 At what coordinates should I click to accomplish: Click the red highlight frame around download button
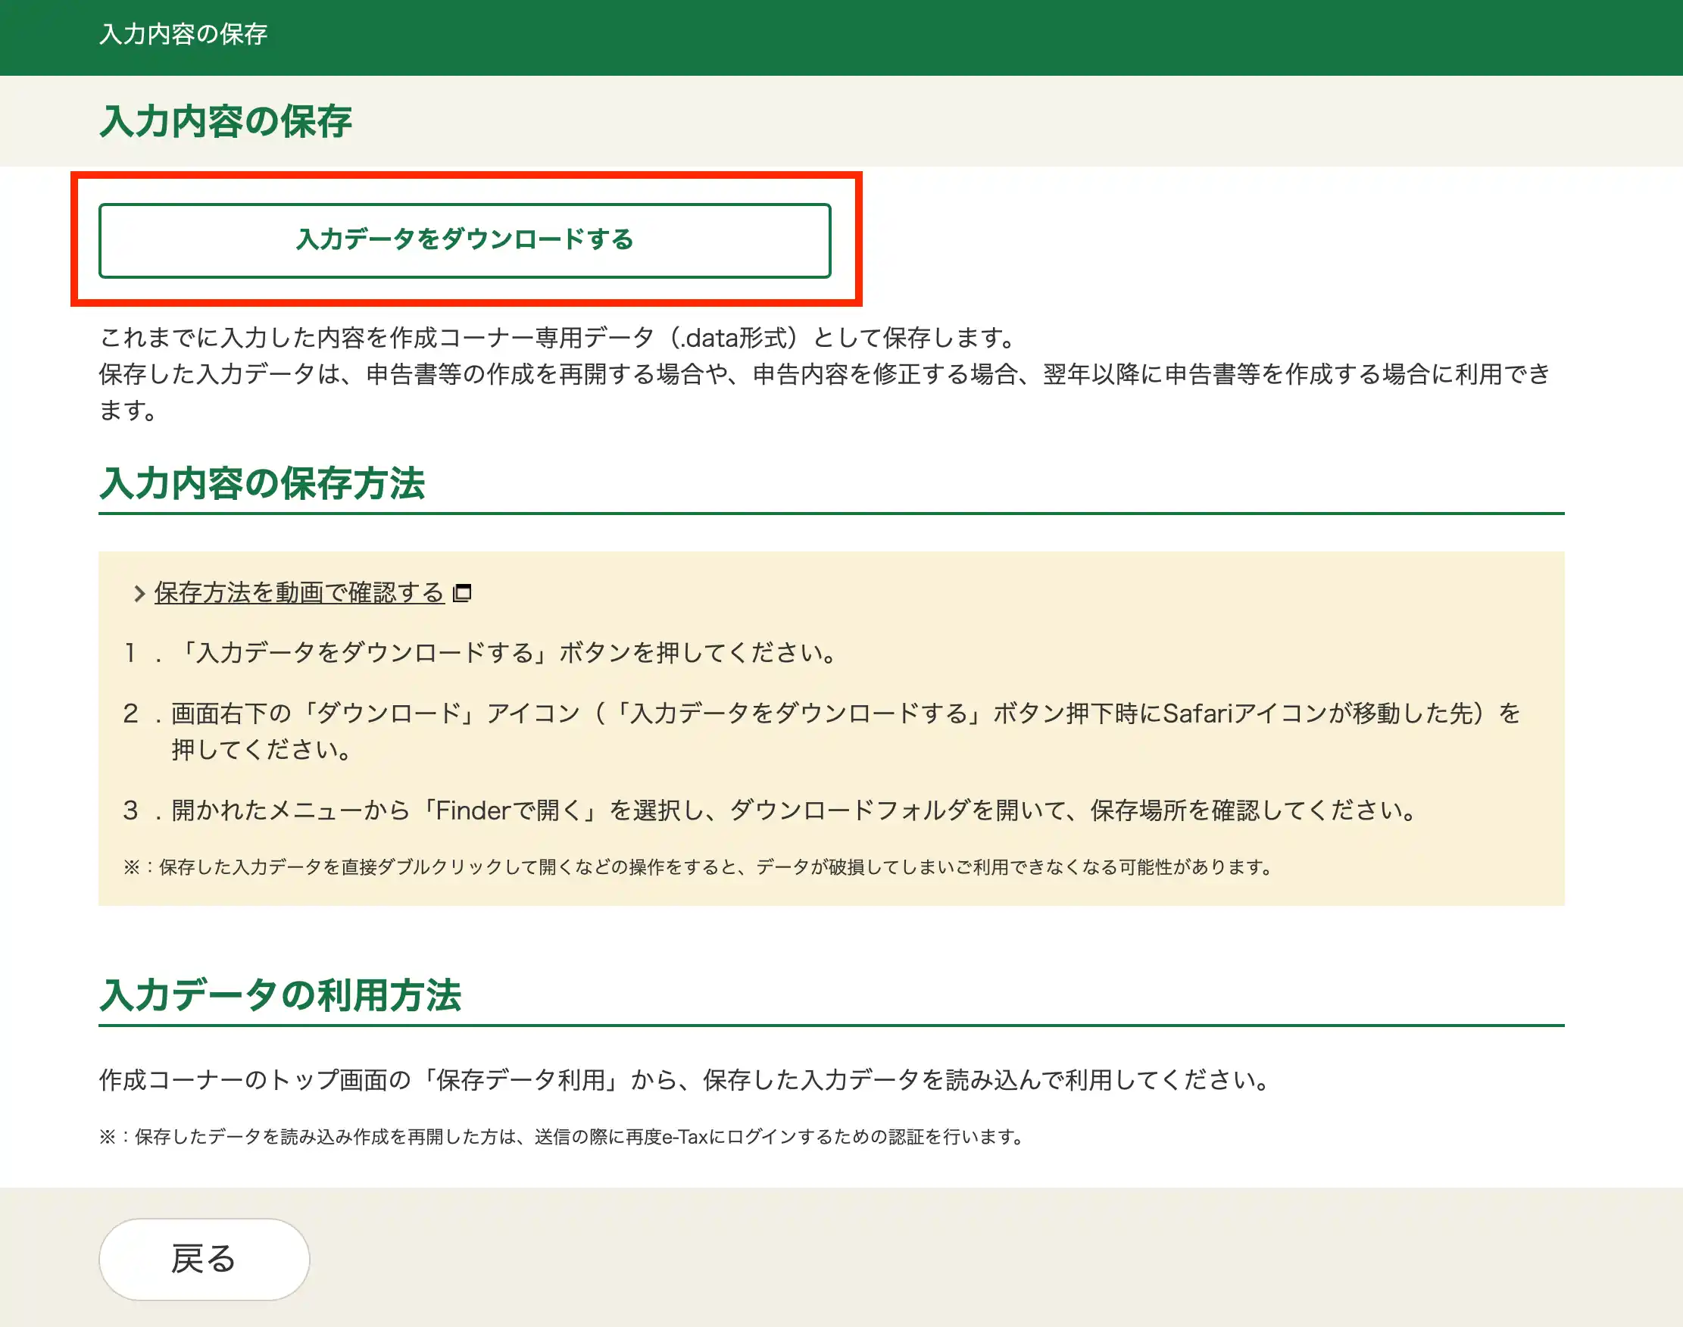click(x=858, y=239)
